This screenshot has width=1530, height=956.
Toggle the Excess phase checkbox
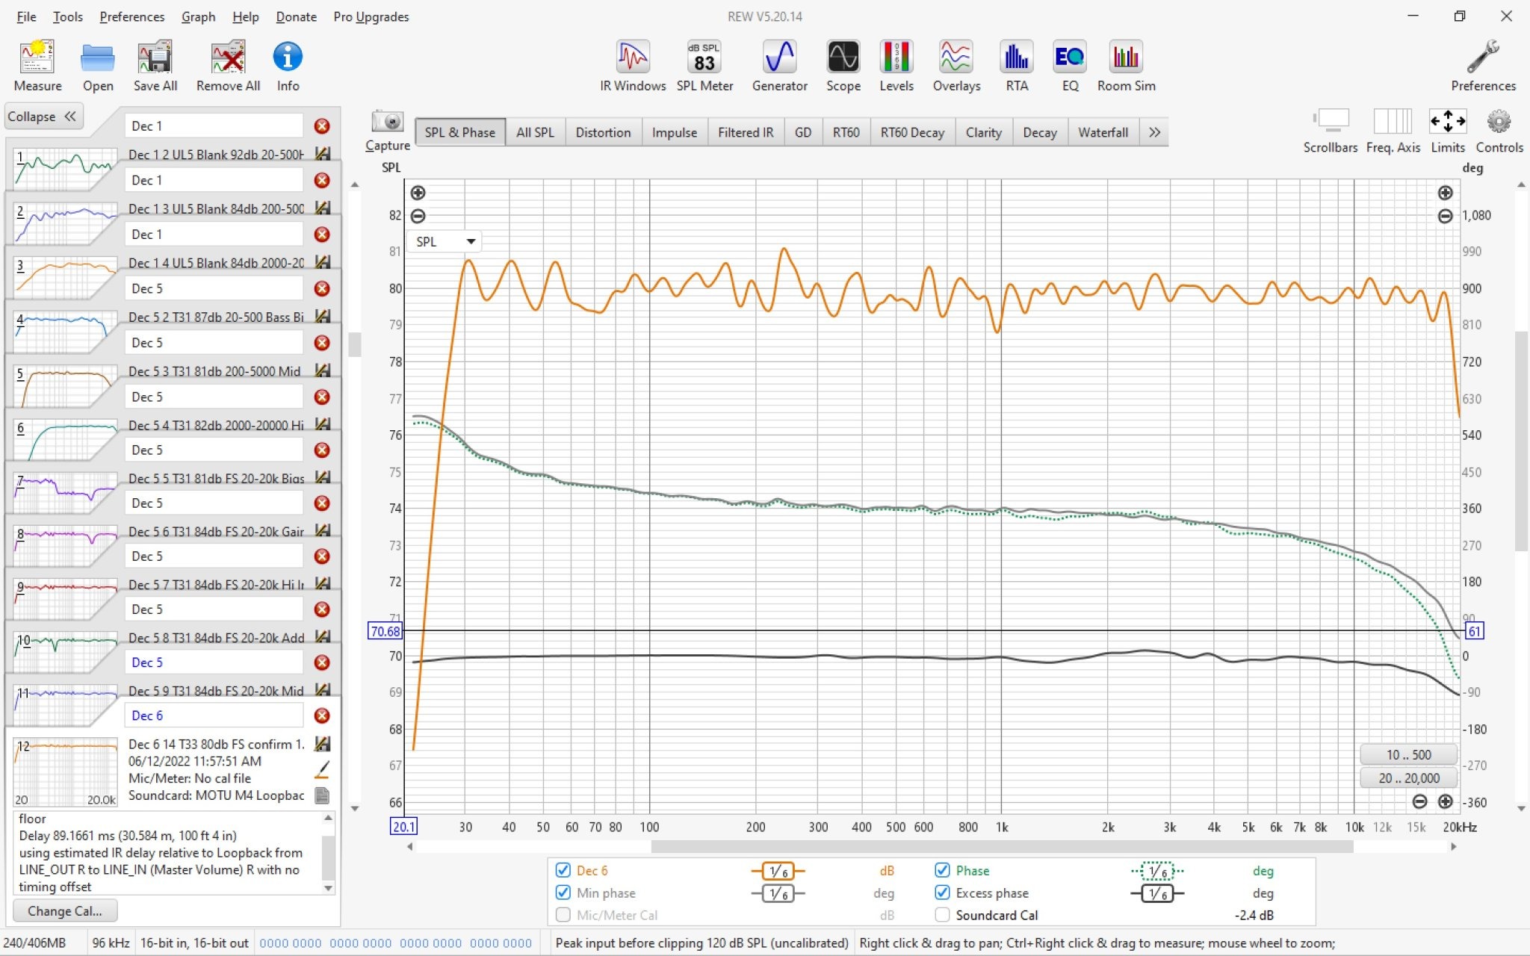click(x=943, y=893)
